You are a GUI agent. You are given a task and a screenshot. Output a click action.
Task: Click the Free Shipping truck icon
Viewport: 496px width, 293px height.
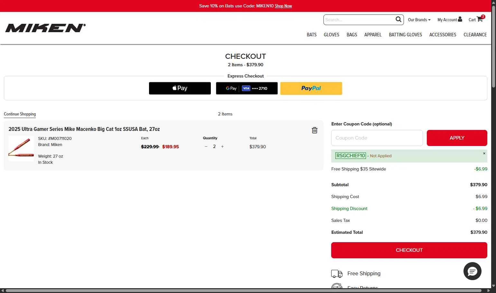pos(337,274)
